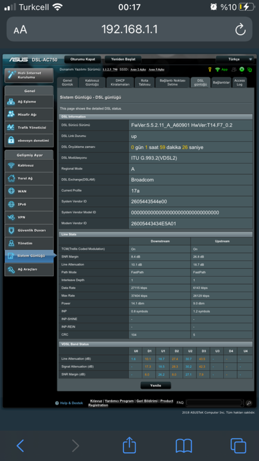Screen dimensions: 259x461
Task: Switch to DHCP Kiralamaları tab
Action: pyautogui.click(x=120, y=82)
